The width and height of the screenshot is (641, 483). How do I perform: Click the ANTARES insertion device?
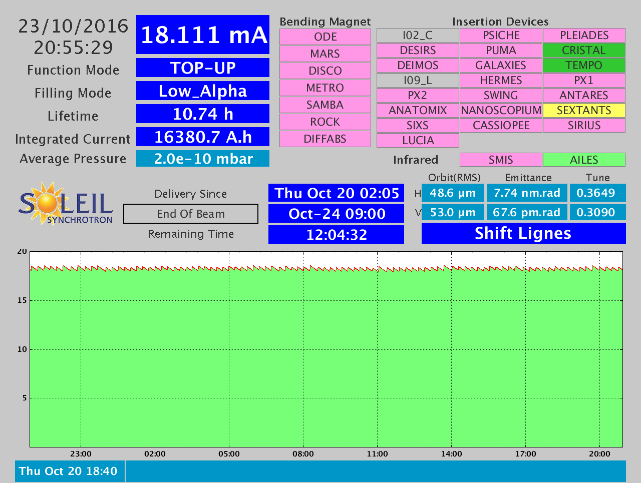584,96
